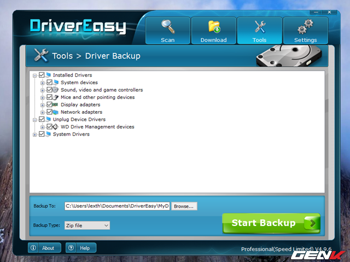Open the Download tab folder icon

click(213, 27)
